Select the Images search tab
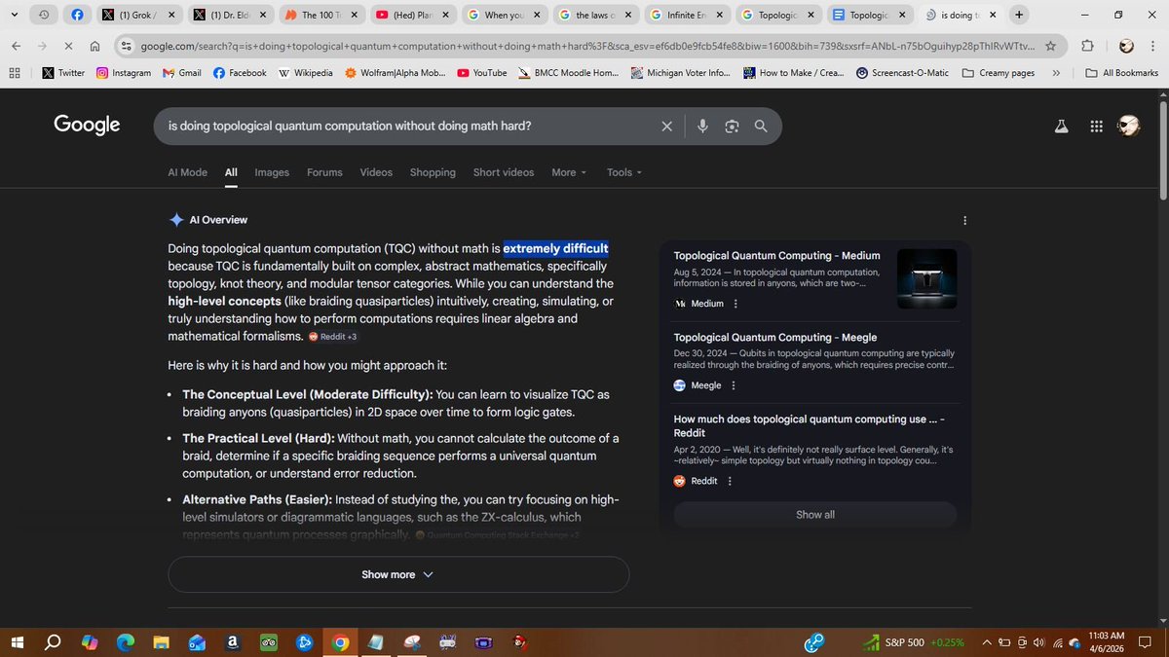Screen dimensions: 1169x657 [x=272, y=172]
